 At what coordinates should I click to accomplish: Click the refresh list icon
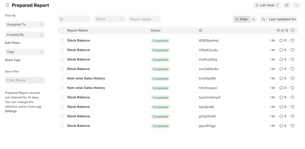tap(287, 5)
